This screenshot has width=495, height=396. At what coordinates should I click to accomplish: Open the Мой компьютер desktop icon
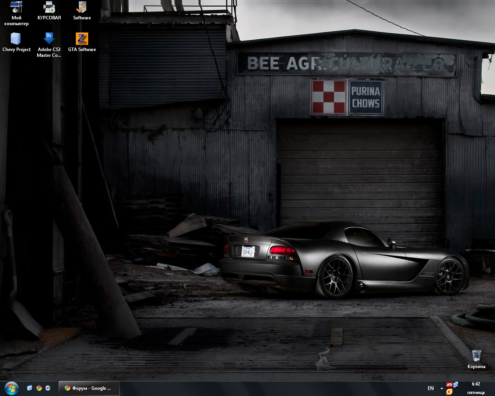(16, 14)
